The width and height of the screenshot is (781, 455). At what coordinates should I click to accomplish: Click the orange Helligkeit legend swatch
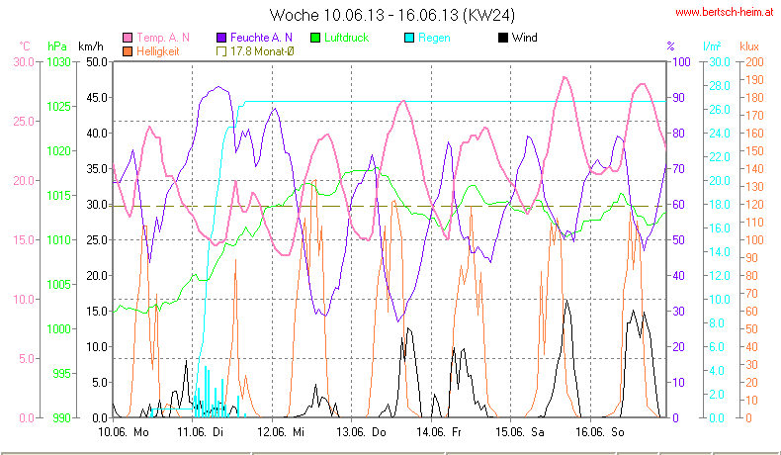coord(128,51)
